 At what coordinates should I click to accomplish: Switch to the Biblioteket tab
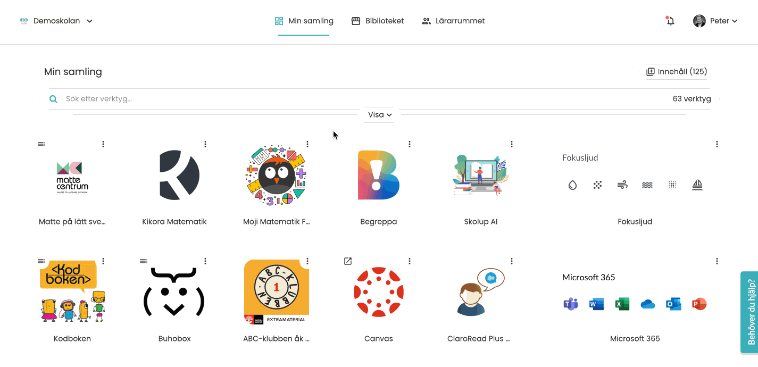tap(378, 21)
